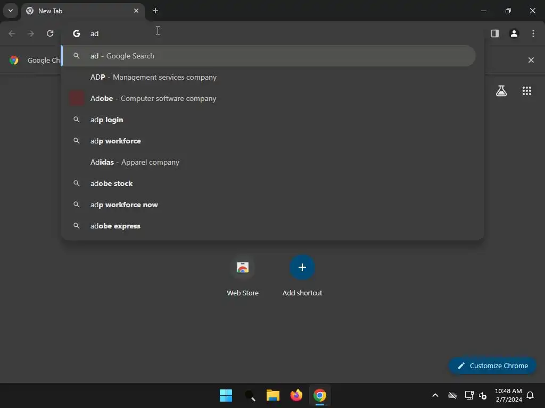Image resolution: width=545 pixels, height=408 pixels.
Task: Select the New Tab tab
Action: pos(82,11)
